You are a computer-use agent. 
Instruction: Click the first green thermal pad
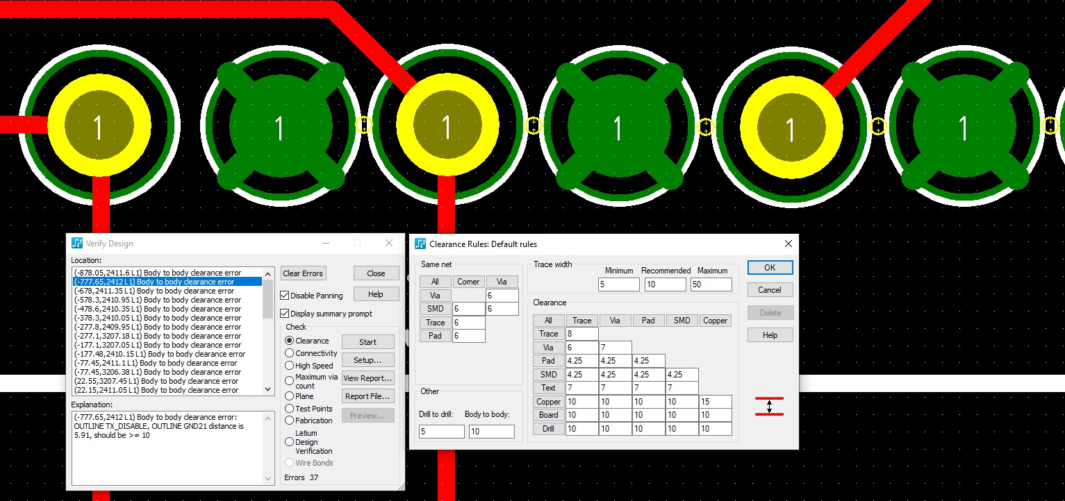coord(280,127)
